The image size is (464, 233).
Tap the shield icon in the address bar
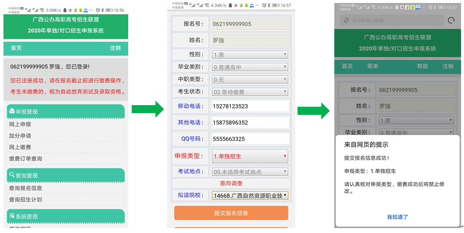coord(346,20)
